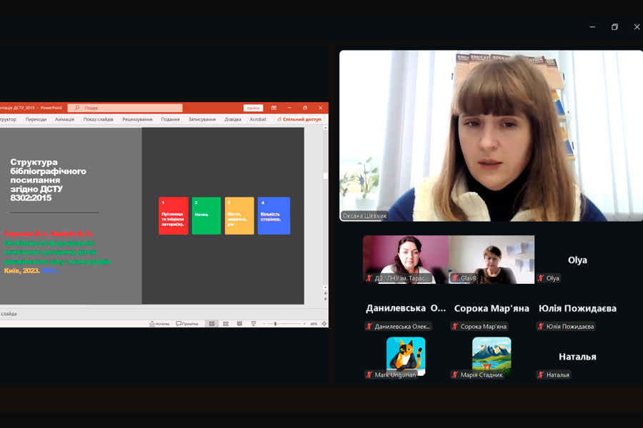The image size is (643, 428).
Task: Click the Увійти sign-in button
Action: (x=253, y=108)
